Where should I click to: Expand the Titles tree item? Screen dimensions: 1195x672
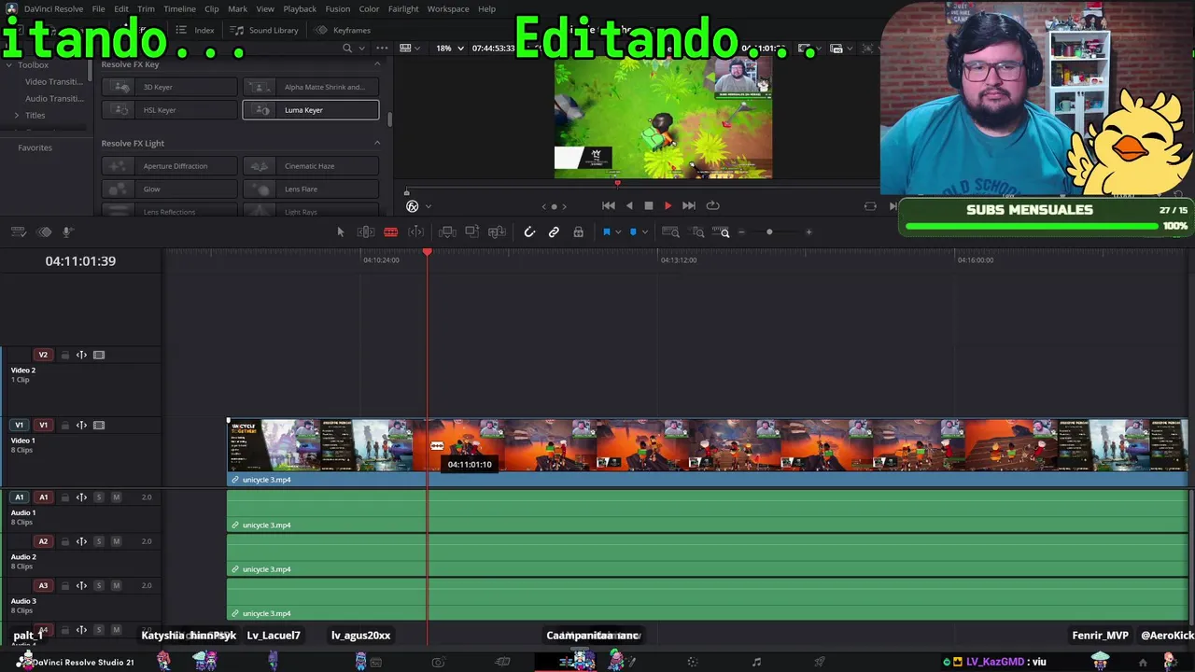16,116
